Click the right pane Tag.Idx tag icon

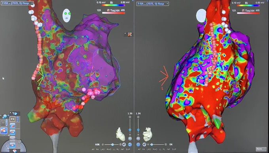click(243, 10)
